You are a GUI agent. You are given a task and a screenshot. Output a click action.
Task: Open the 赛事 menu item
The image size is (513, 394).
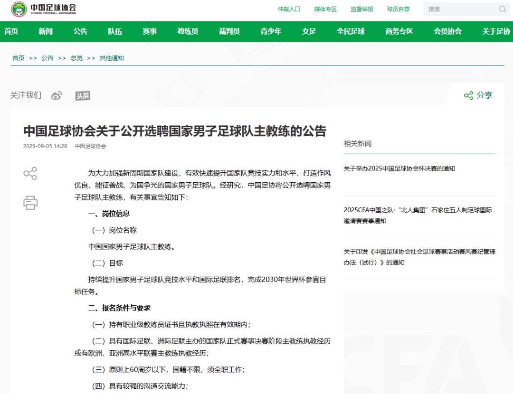click(x=150, y=31)
